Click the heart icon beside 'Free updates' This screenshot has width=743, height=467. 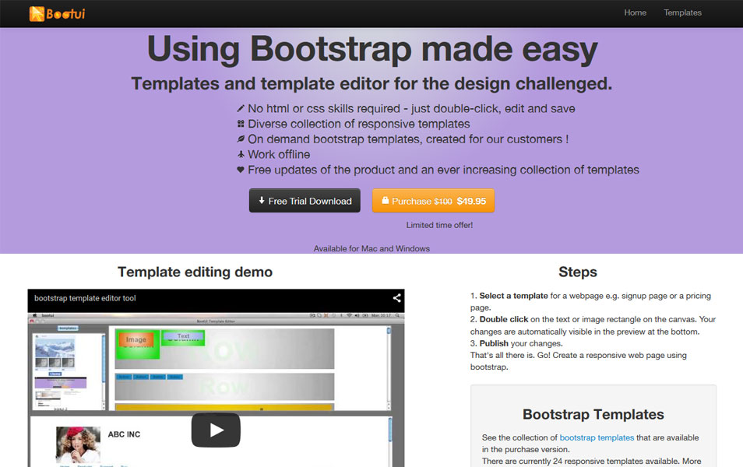click(x=241, y=170)
